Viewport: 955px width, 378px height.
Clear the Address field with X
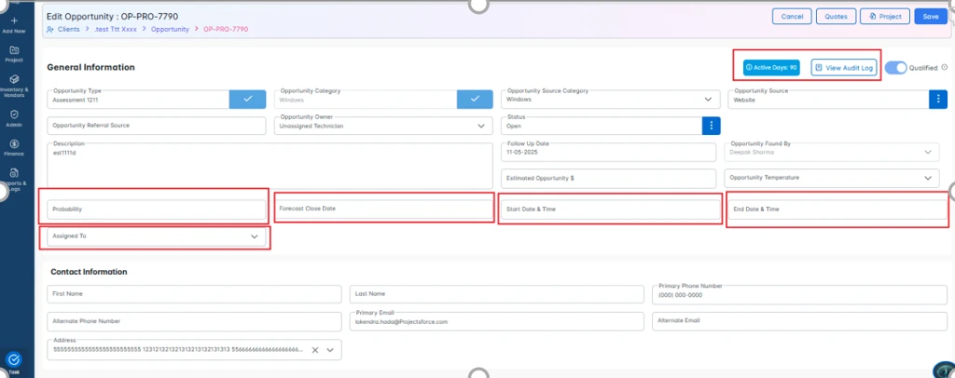315,350
